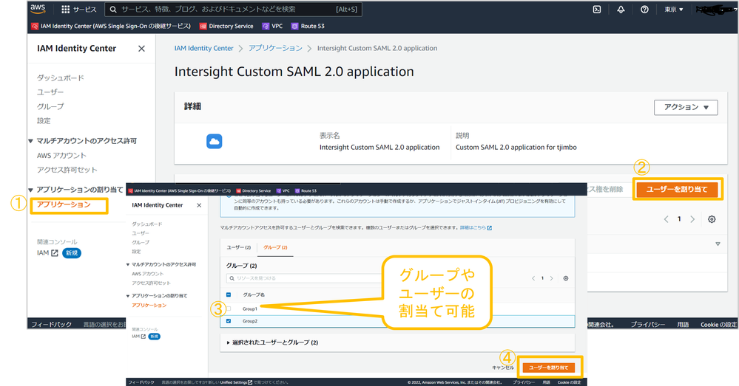739x386 pixels.
Task: Click the sort triangle in main window table header
Action: pos(718,244)
